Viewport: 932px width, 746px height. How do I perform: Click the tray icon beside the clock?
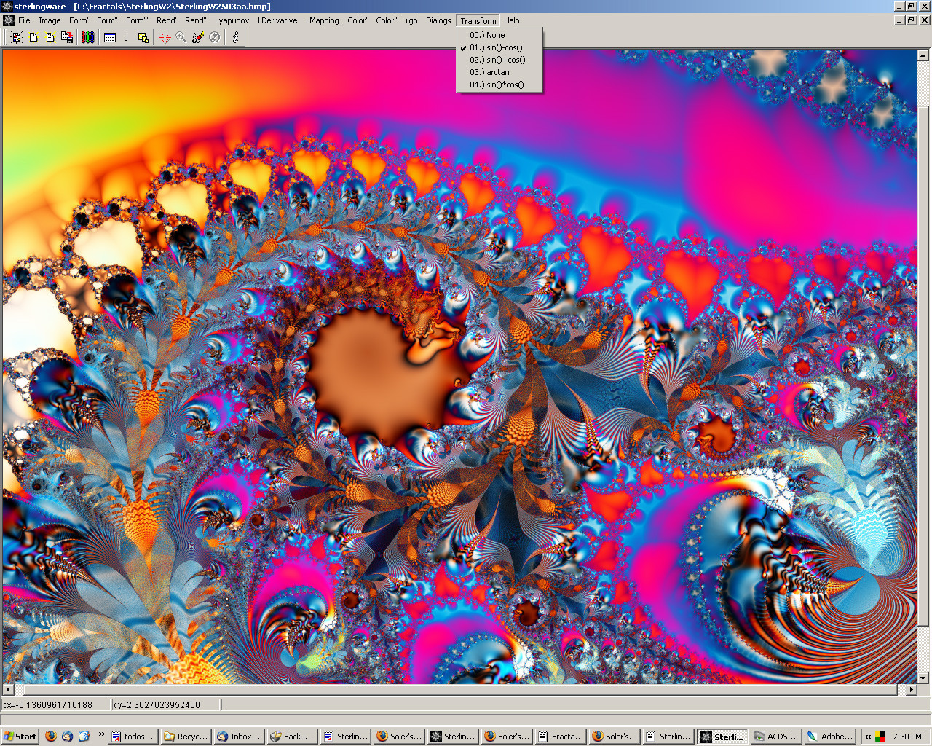[x=880, y=737]
